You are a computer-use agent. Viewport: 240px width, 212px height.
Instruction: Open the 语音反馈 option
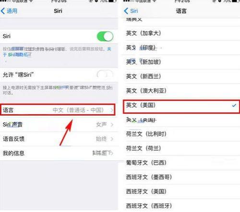(59, 139)
